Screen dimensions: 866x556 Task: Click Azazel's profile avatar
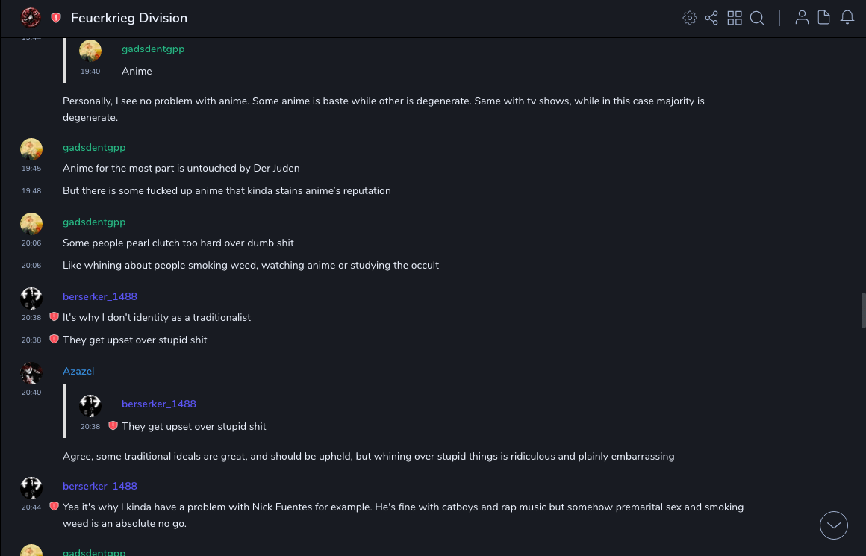click(31, 372)
